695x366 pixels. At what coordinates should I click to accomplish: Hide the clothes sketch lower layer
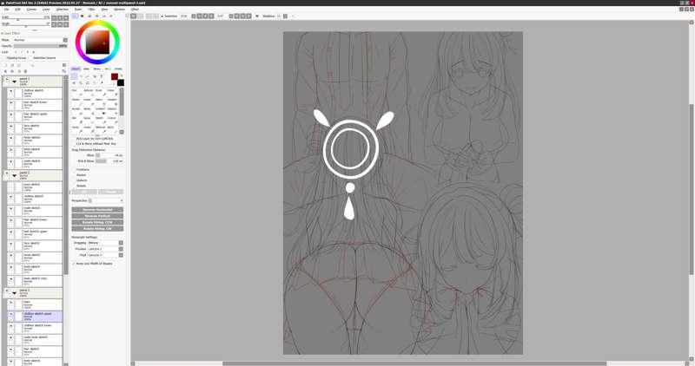pyautogui.click(x=11, y=327)
